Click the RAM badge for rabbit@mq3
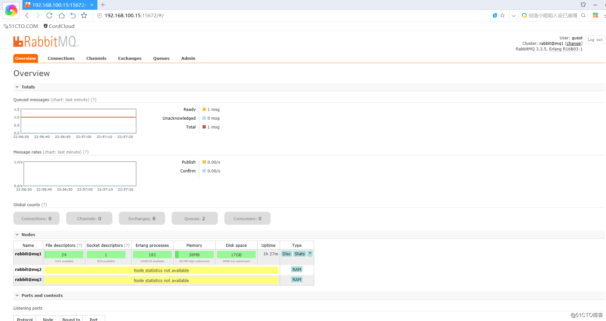The width and height of the screenshot is (606, 321). point(297,279)
